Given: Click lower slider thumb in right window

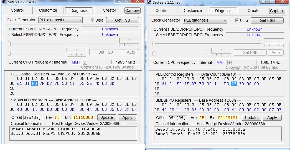Looking at the screenshot, I should pyautogui.click(x=154, y=53).
